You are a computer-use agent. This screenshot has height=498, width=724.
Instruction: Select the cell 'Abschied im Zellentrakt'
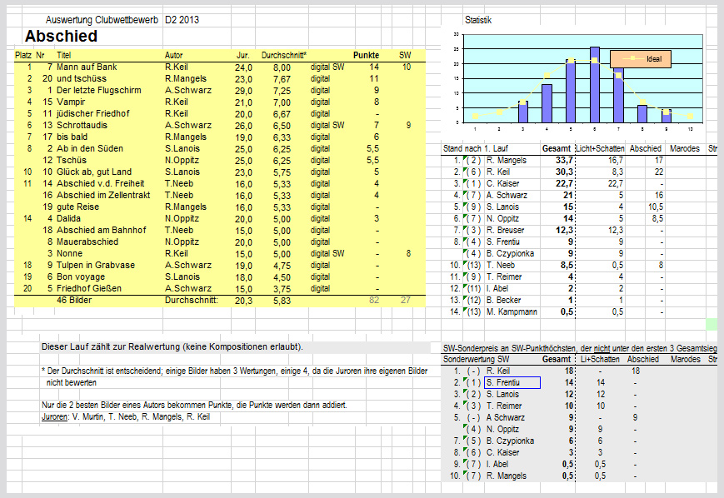tap(103, 195)
